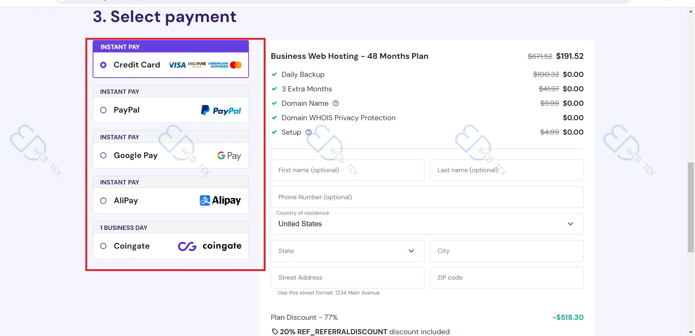The image size is (695, 336).
Task: Click the State field chevron arrow
Action: 411,251
